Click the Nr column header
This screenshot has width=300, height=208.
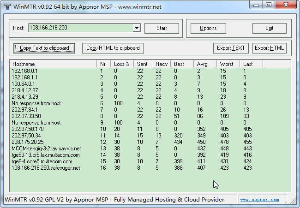pyautogui.click(x=104, y=64)
